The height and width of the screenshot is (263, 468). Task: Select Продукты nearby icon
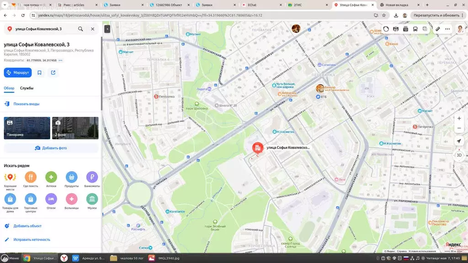pos(72,177)
